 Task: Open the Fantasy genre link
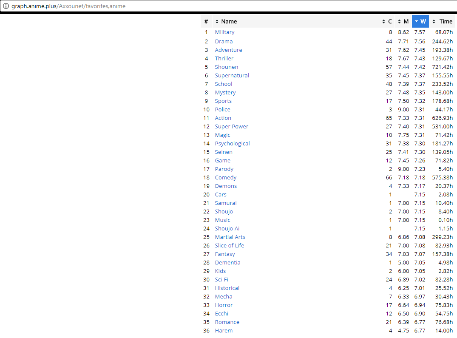pyautogui.click(x=225, y=254)
